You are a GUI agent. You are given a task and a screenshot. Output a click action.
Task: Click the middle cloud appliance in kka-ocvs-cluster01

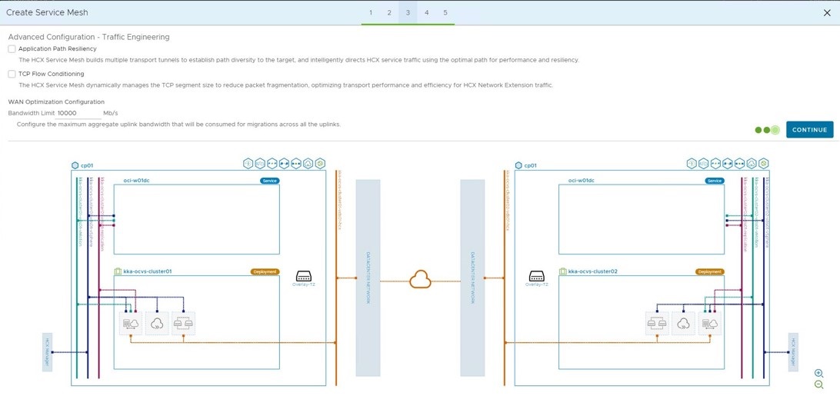[157, 324]
